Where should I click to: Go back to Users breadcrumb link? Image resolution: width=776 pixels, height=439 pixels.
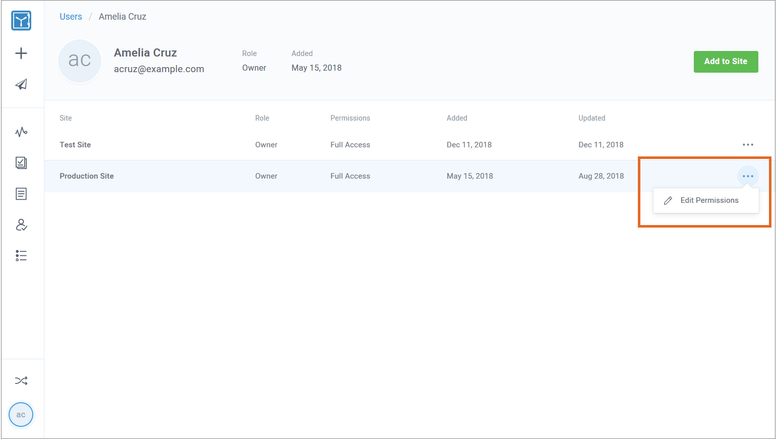pos(71,17)
